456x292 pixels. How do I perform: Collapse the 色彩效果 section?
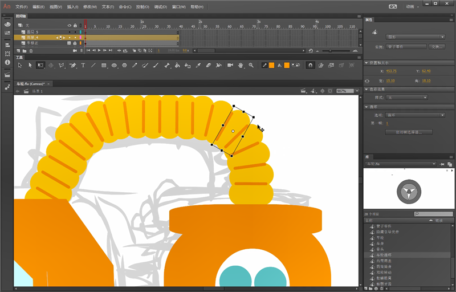(x=367, y=90)
